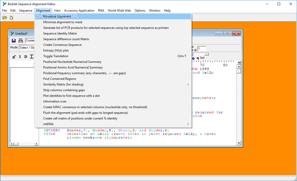Open the Courier font dropdown
The image size is (297, 181).
pos(30,40)
